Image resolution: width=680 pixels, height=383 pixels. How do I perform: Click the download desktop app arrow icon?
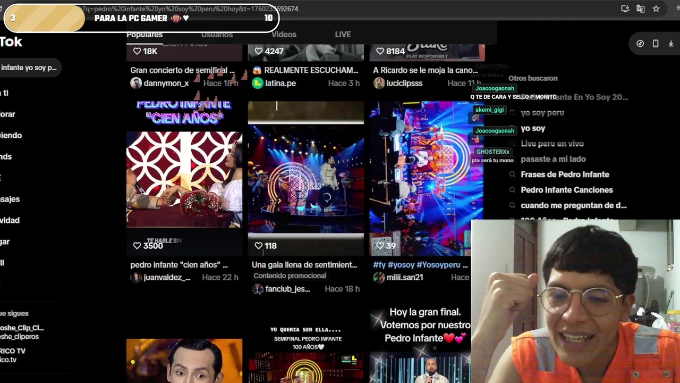[x=671, y=44]
